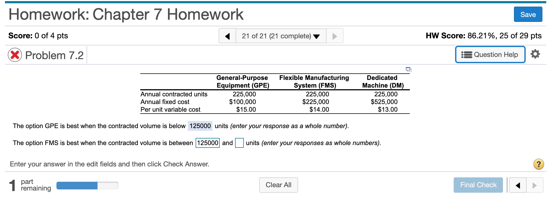Click the forward arrow beside question selector

tap(334, 36)
